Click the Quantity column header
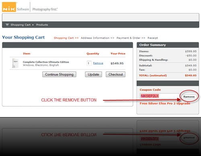Viewport: 201px width, 156px height. pos(93,54)
